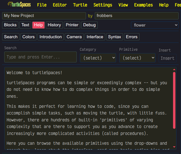Open the flower example dropdown
This screenshot has height=154, width=181.
[x=155, y=25]
